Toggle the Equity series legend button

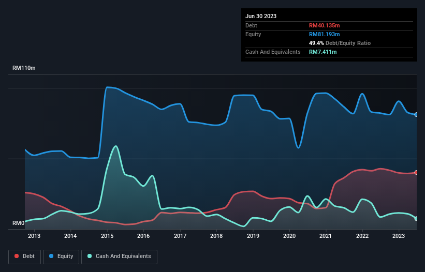tap(61, 256)
